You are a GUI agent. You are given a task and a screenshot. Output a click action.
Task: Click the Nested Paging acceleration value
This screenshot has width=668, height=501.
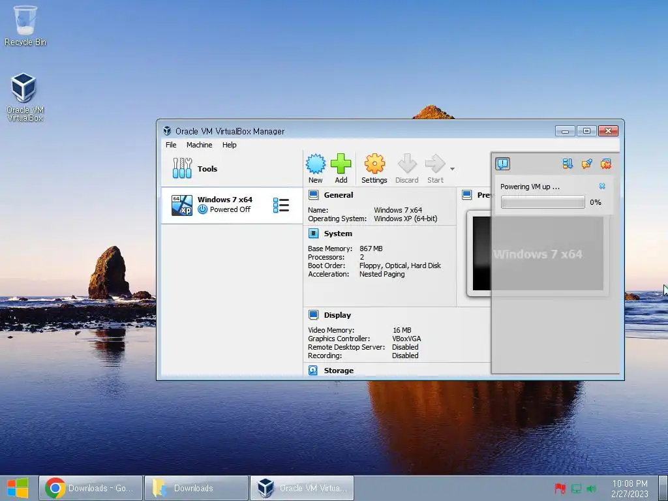coord(382,274)
